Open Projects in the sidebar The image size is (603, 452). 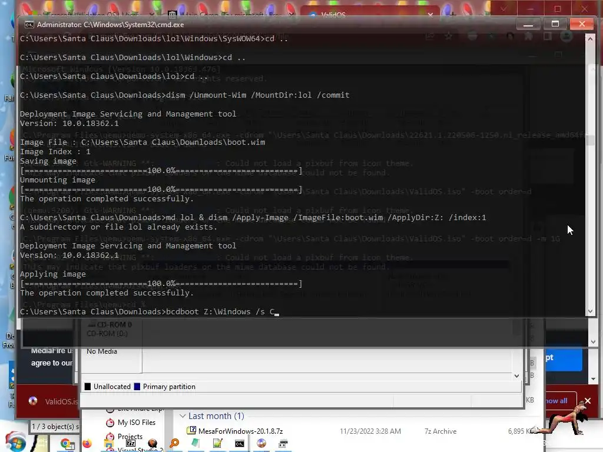click(x=124, y=437)
